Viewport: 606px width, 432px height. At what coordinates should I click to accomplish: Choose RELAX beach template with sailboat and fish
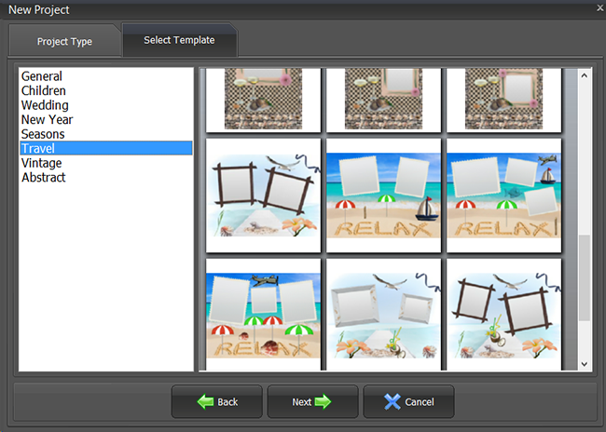pyautogui.click(x=503, y=196)
